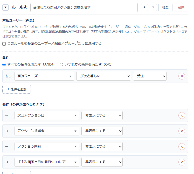This screenshot has height=174, width=194.
Task: Click the 削除 button to delete the rule
Action: click(181, 8)
